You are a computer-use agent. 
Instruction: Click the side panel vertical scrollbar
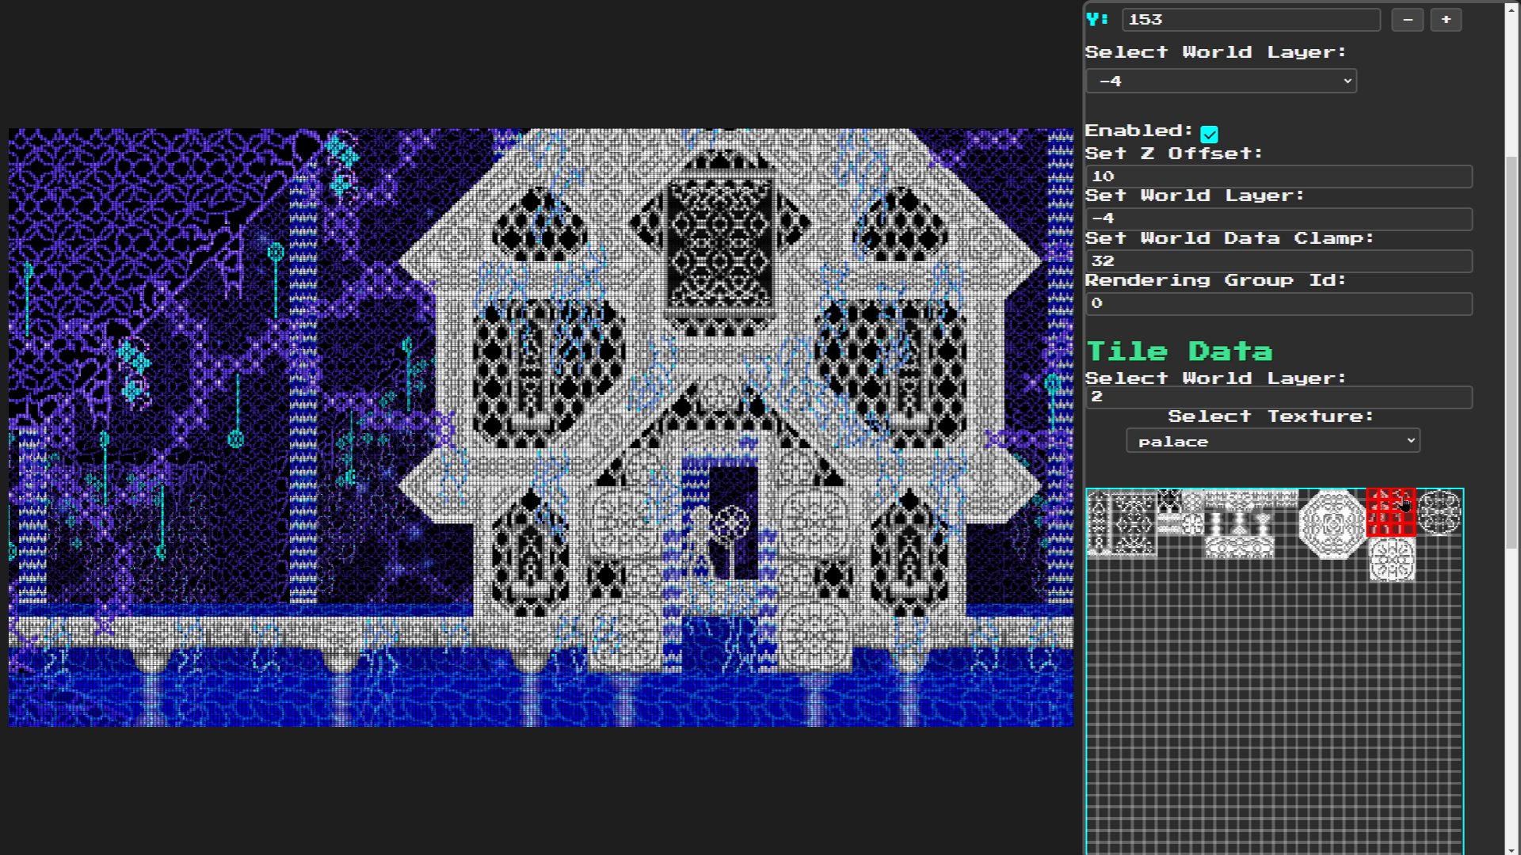coord(1511,352)
